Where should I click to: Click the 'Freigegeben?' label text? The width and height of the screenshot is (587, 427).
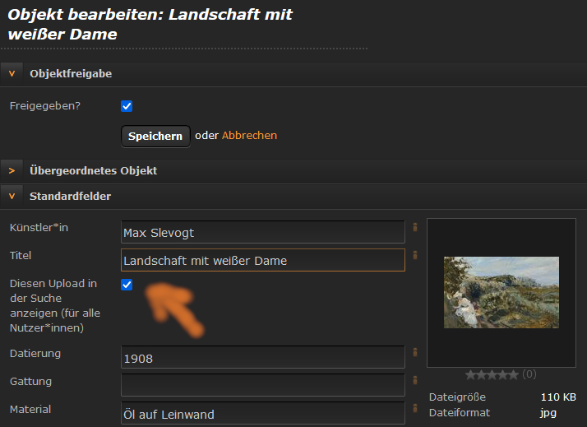click(45, 106)
